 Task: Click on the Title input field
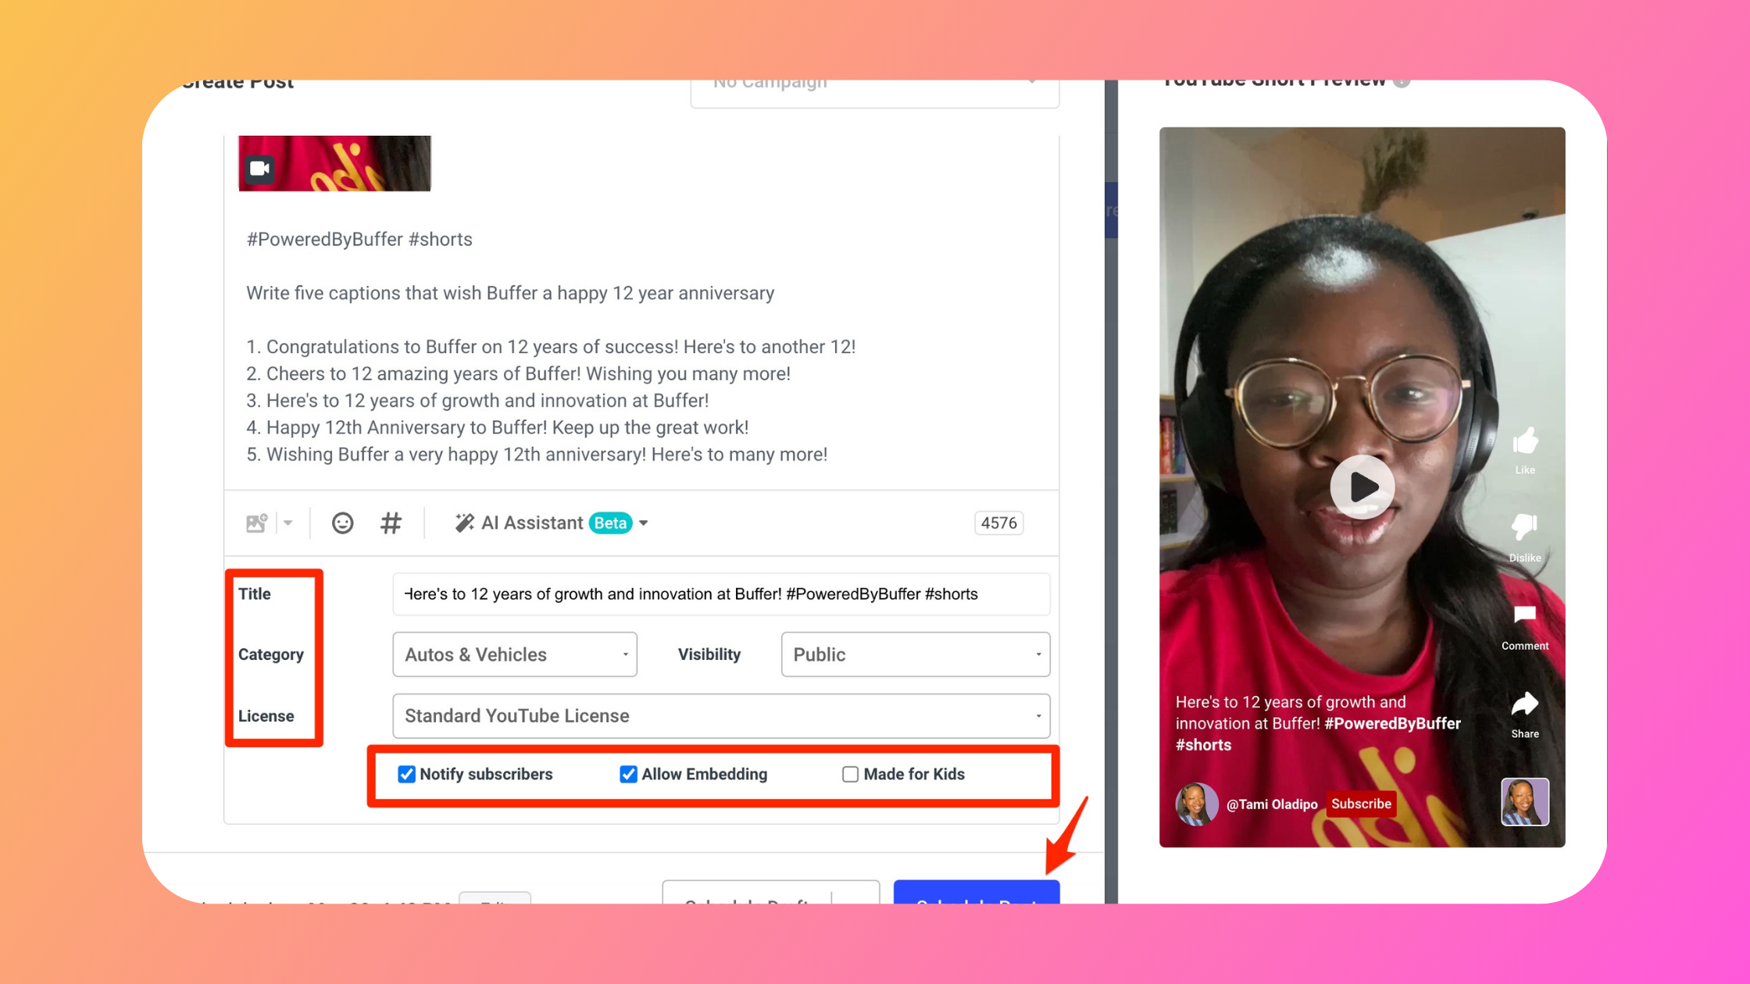(x=721, y=594)
